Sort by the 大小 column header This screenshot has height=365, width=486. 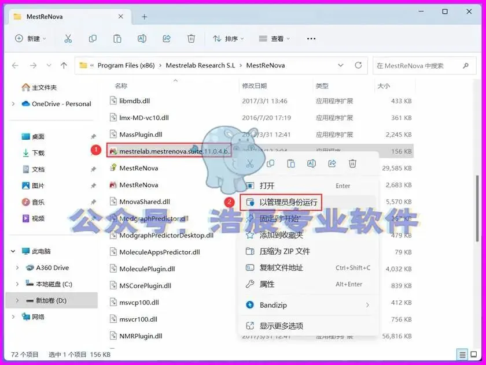(384, 85)
